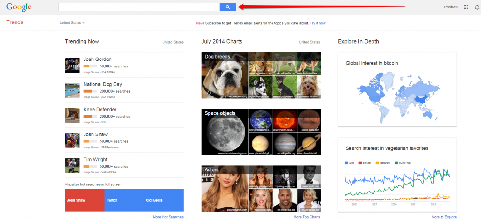Screen dimensions: 481x221
Task: Click the Try it now link
Action: (x=318, y=23)
